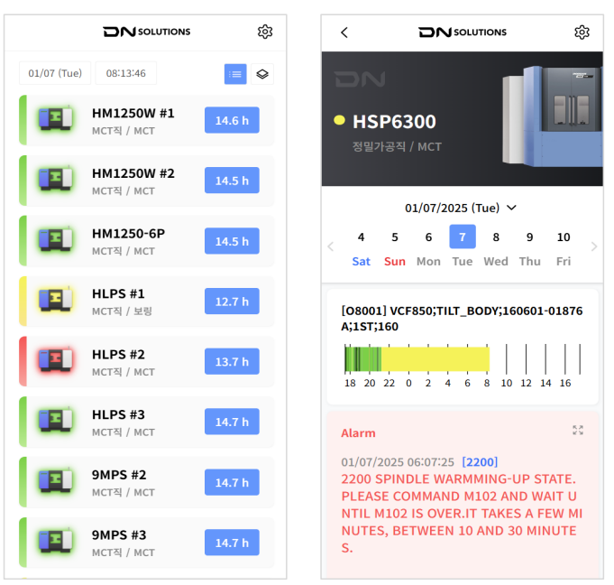Go to previous week in calendar
614x585 pixels.
pyautogui.click(x=330, y=246)
